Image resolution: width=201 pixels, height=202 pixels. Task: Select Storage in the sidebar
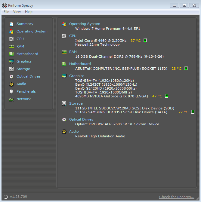(x=23, y=69)
